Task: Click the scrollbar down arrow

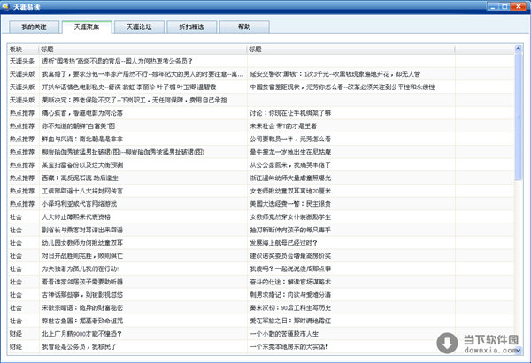Action: [x=518, y=350]
